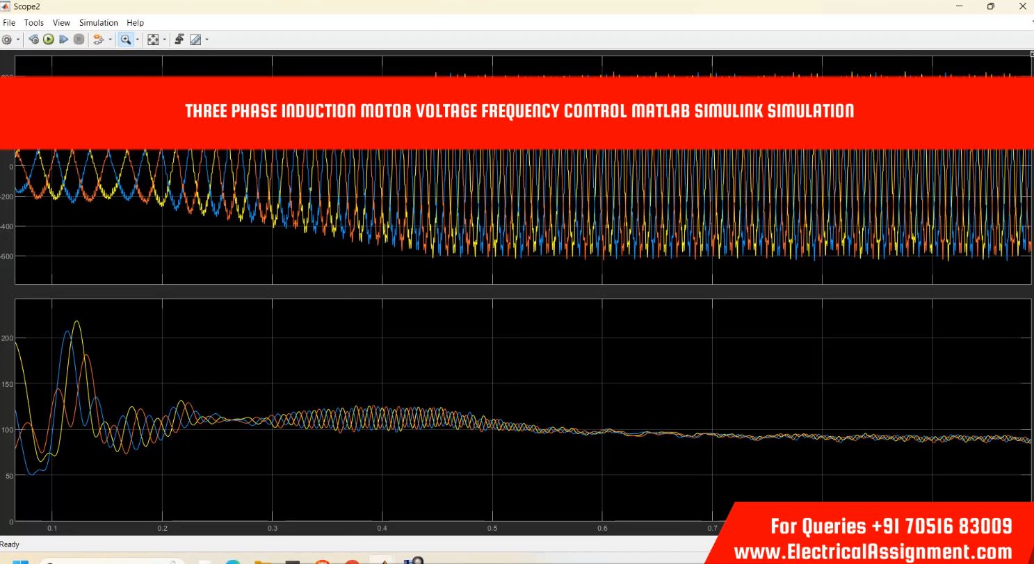
Task: Click the Highlight Simulink block icon
Action: (97, 40)
